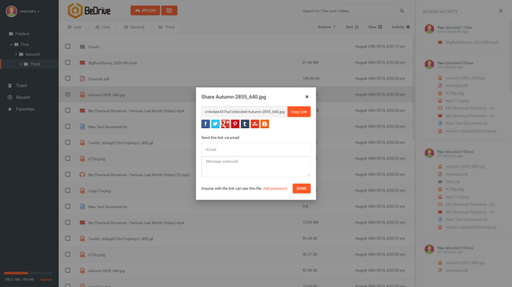Click the Example.pdf file icon
This screenshot has height=287, width=512.
pos(83,78)
